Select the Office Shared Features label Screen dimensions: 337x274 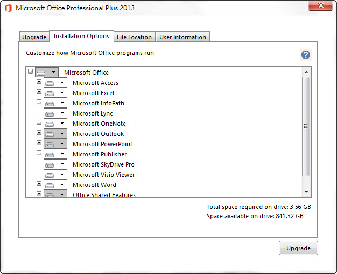tap(104, 194)
